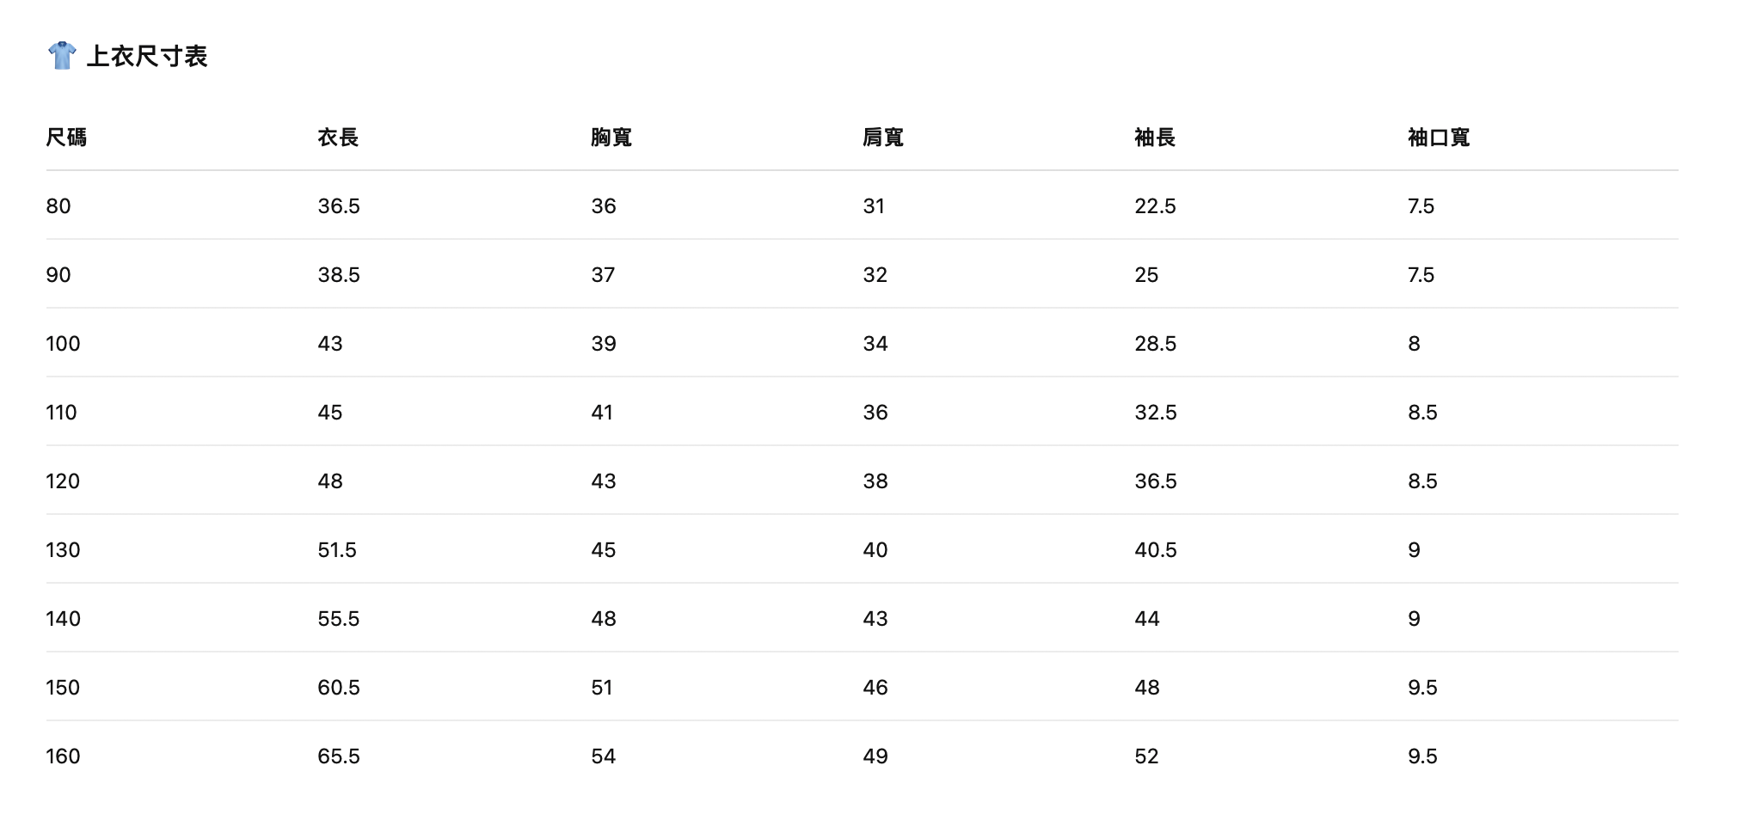1756x839 pixels.
Task: Click the 袖長 column header
Action: coord(1155,138)
